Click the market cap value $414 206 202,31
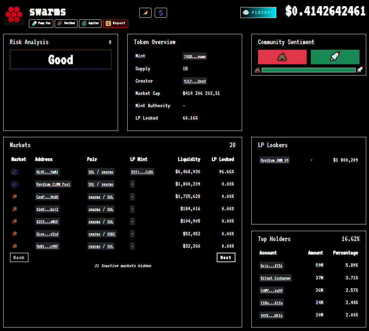The width and height of the screenshot is (369, 331). point(201,93)
